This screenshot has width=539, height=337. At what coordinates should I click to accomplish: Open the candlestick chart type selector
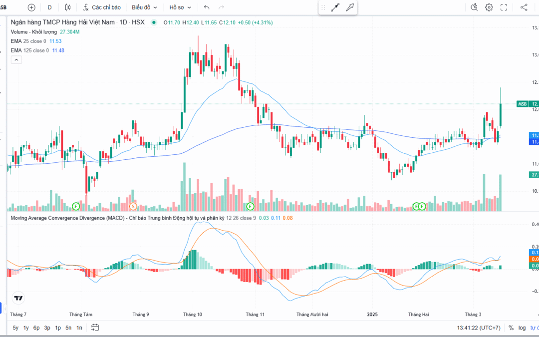click(68, 7)
